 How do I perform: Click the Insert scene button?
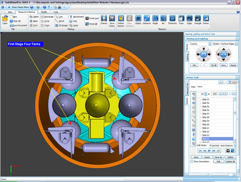click(207, 157)
